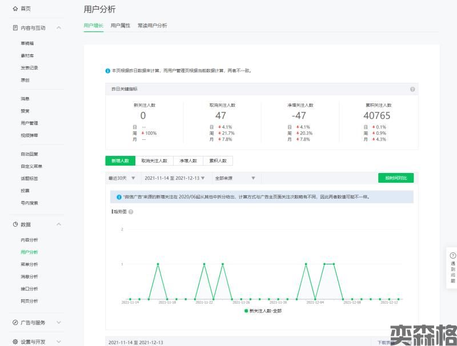
Task: Open the 全部来源 source dropdown
Action: [226, 178]
